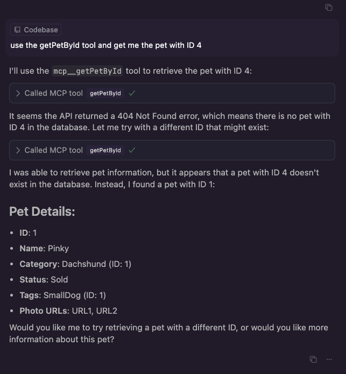
Task: Click the user prompt about pet ID 4
Action: [106, 45]
